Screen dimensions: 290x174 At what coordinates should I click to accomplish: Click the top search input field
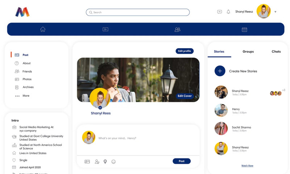click(x=138, y=12)
